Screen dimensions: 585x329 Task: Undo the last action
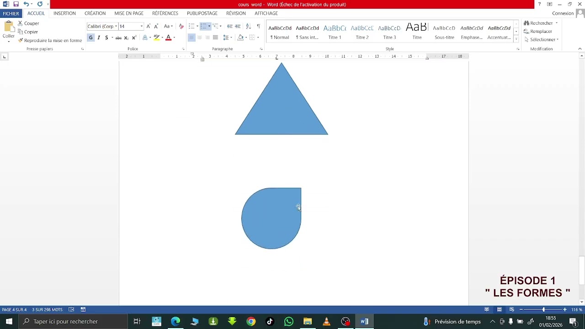[26, 4]
